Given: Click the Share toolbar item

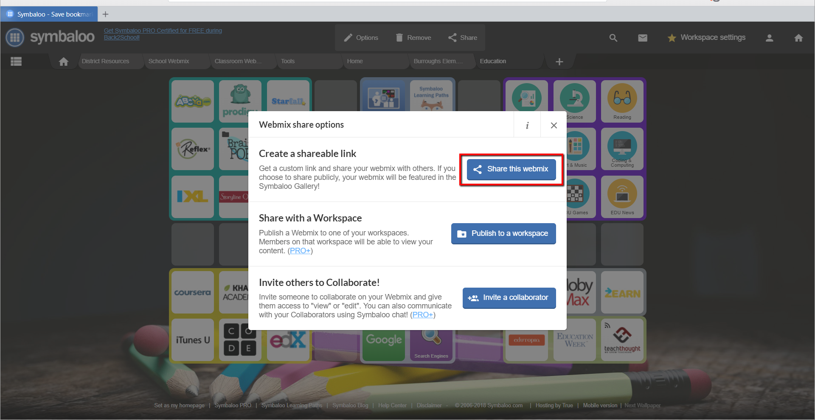Looking at the screenshot, I should tap(463, 38).
